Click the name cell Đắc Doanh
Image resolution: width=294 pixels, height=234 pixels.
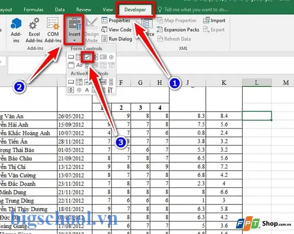[28, 184]
